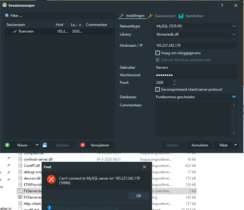
Task: Open the help question mark button
Action: pyautogui.click(x=222, y=5)
